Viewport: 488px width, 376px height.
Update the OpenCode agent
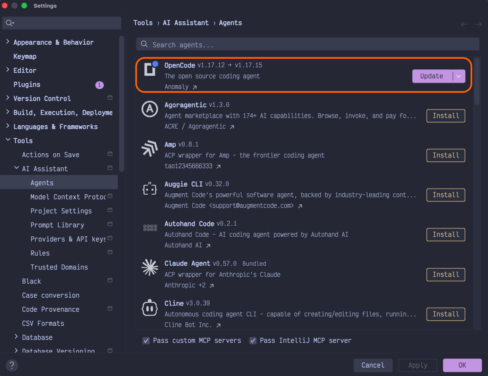(x=432, y=76)
